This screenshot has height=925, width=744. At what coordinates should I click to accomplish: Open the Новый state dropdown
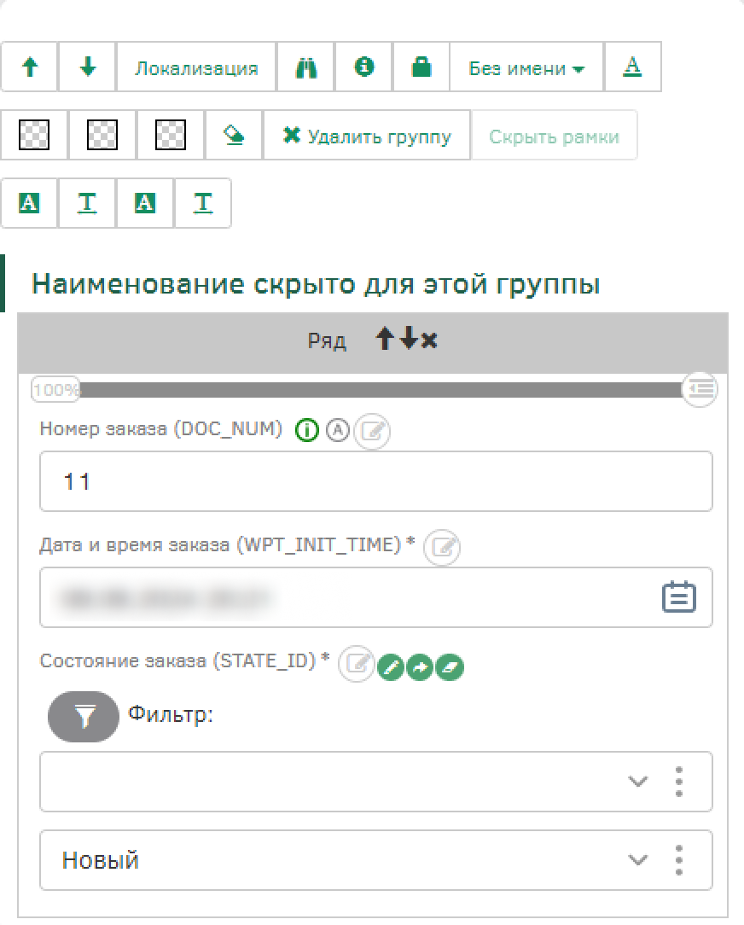637,860
